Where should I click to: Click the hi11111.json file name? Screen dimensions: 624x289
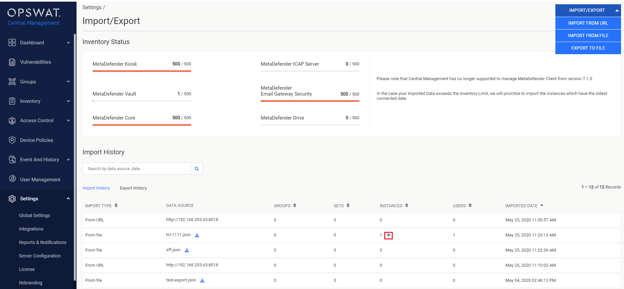point(178,235)
